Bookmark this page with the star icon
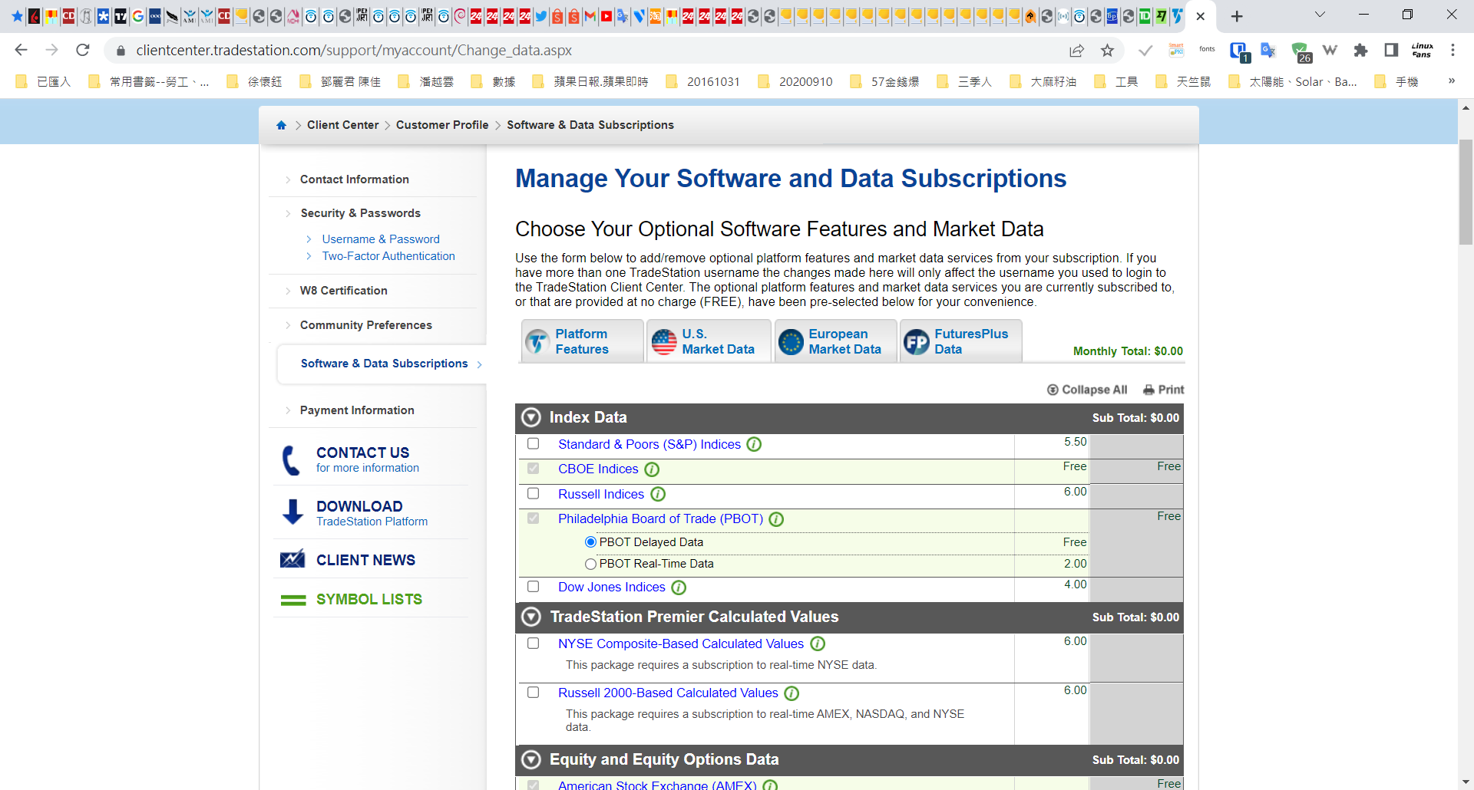Image resolution: width=1474 pixels, height=790 pixels. point(1107,51)
